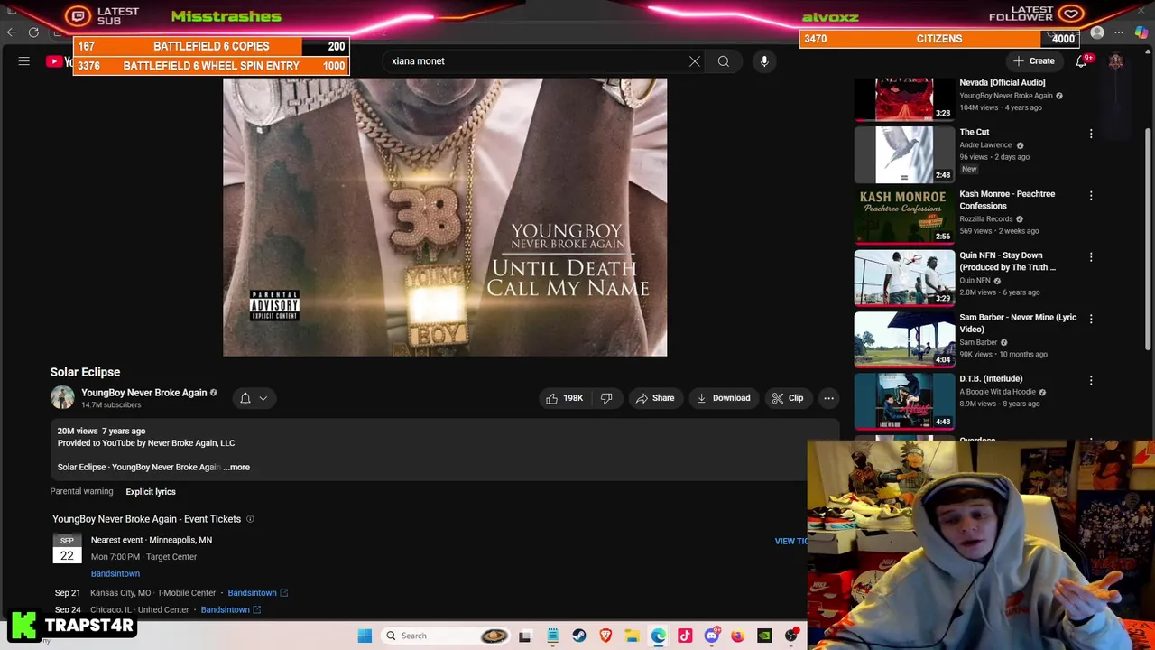Open options for D.T.B. (Interlude) video
The height and width of the screenshot is (650, 1155).
point(1091,381)
